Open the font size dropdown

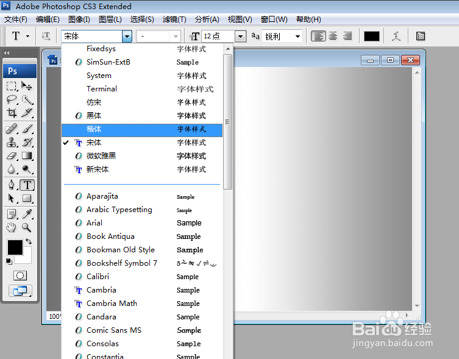[x=240, y=37]
